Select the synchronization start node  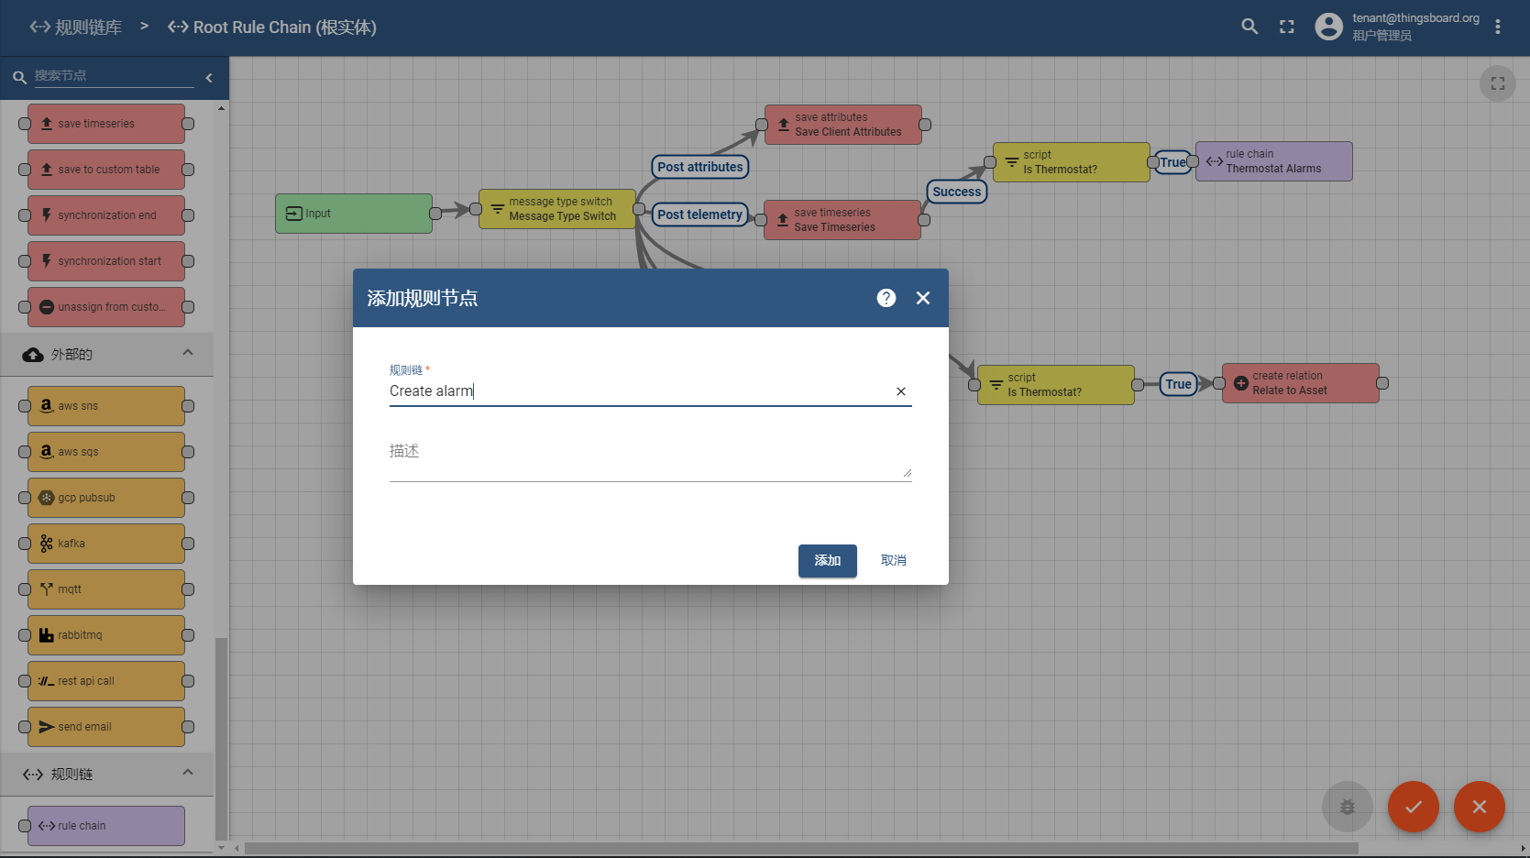point(106,261)
